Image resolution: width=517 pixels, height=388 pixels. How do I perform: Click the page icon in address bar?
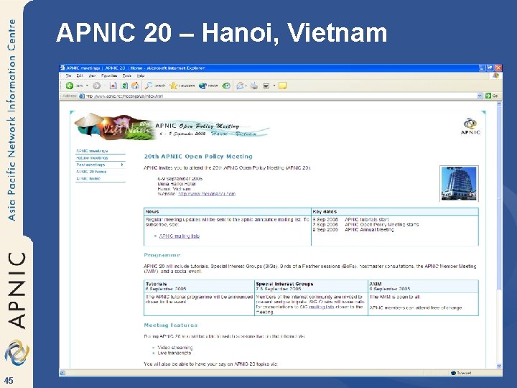pyautogui.click(x=81, y=96)
